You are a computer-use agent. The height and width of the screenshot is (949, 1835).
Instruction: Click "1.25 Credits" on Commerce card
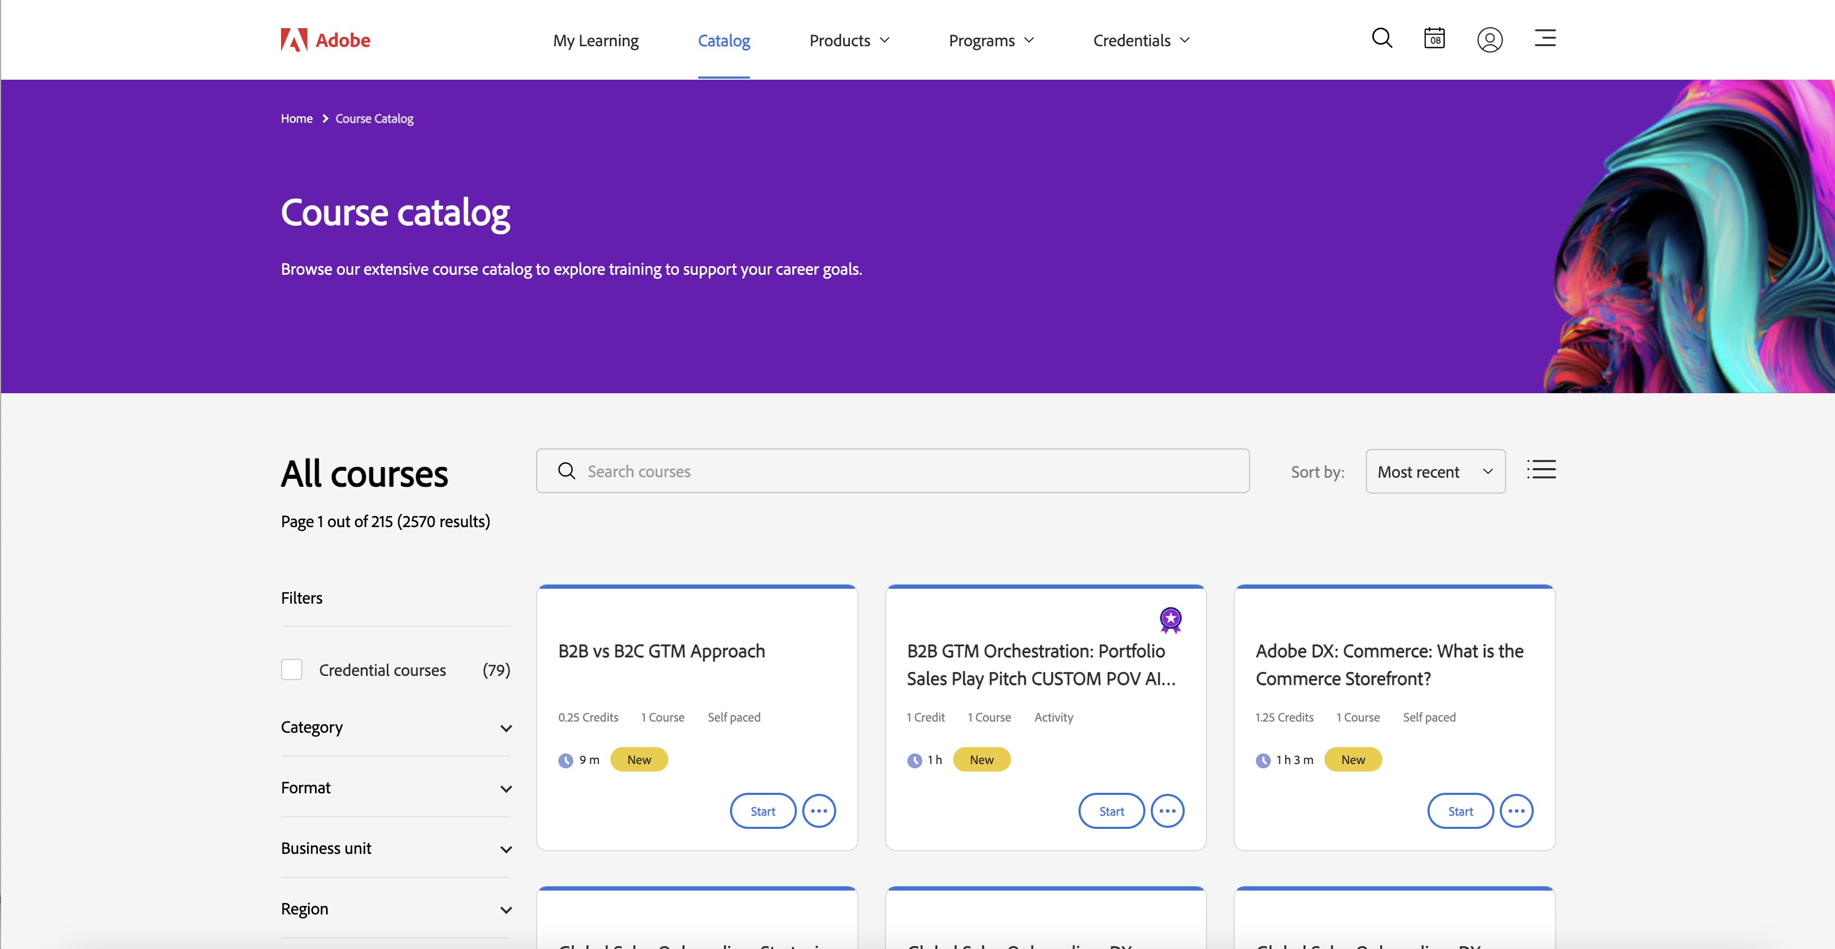1285,717
